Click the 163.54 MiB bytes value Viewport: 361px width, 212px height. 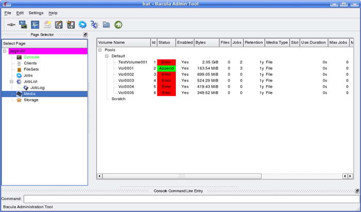pos(207,69)
